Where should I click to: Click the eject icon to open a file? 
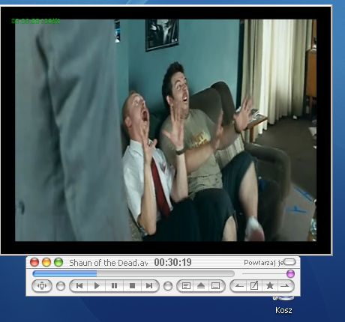pyautogui.click(x=201, y=286)
